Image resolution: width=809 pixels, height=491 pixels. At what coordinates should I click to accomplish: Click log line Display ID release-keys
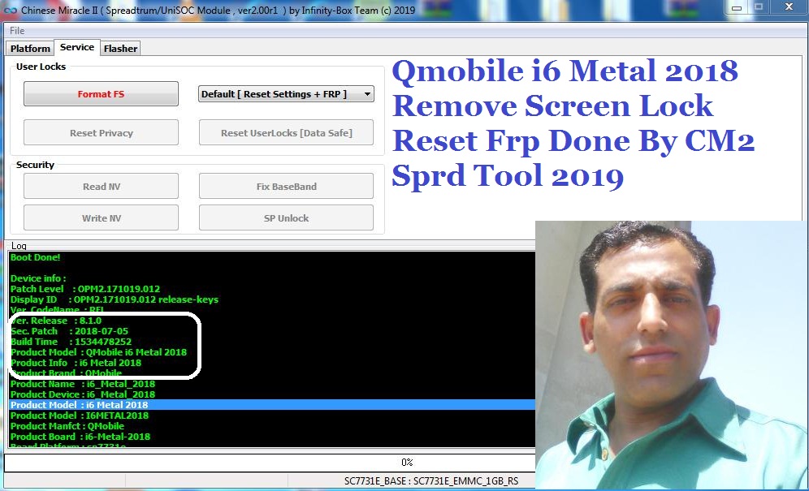click(x=114, y=299)
